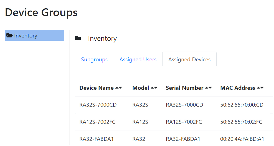Click sort arrows beside MAC Address column
The height and width of the screenshot is (146, 274).
coord(260,88)
